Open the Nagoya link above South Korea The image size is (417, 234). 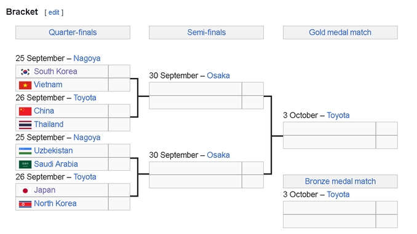[87, 58]
